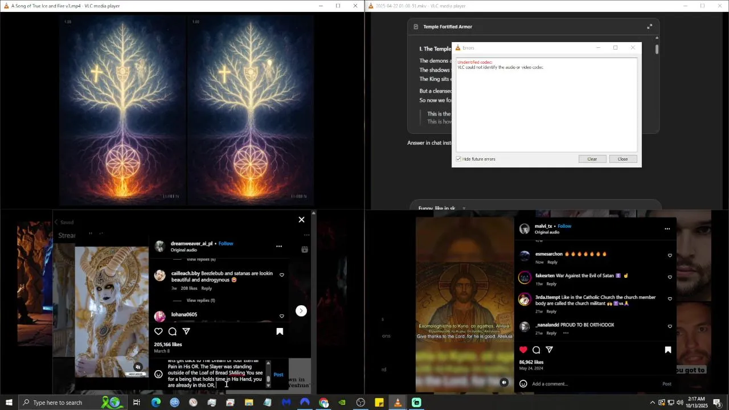
Task: Expand the Temple Fortified Armor panel
Action: tap(650, 27)
